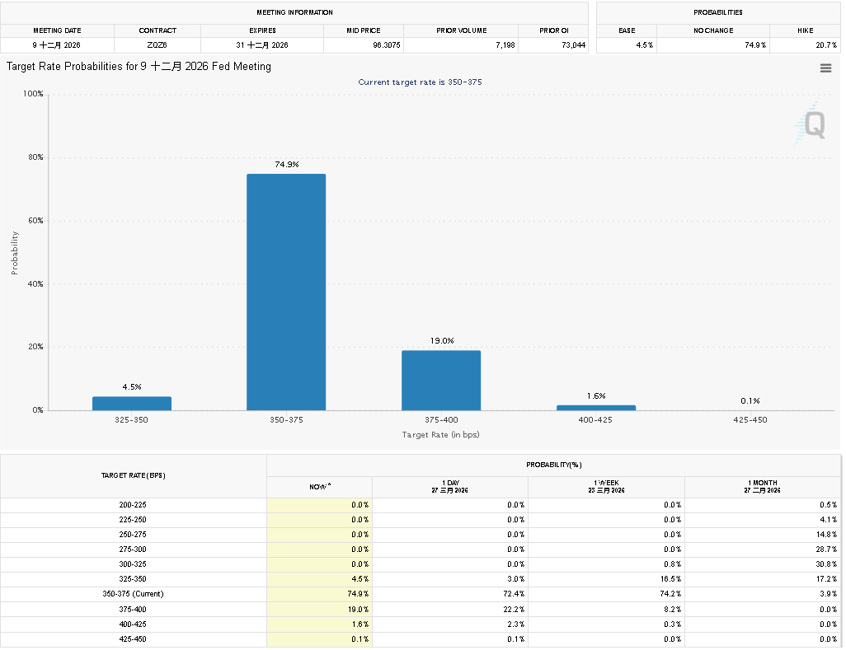Open the chart hamburger context menu
846x650 pixels.
pos(825,68)
